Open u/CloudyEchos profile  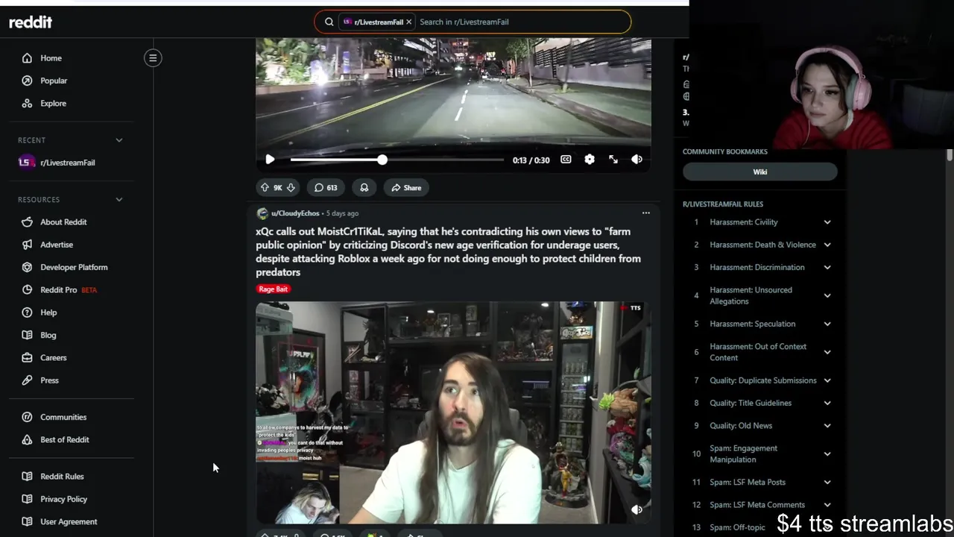click(295, 213)
